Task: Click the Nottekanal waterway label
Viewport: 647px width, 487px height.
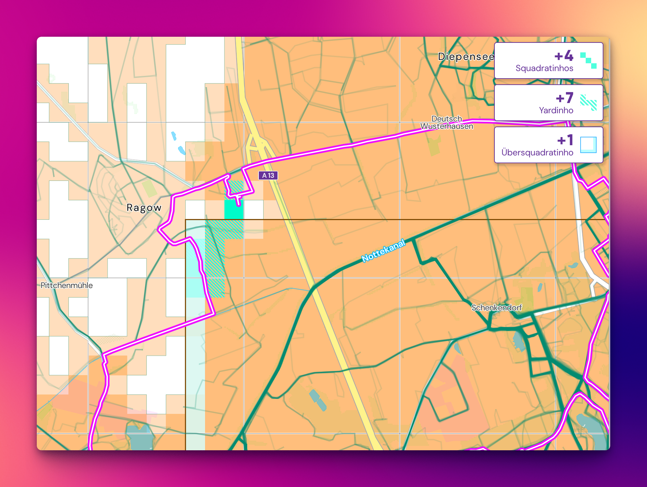Action: (x=383, y=251)
